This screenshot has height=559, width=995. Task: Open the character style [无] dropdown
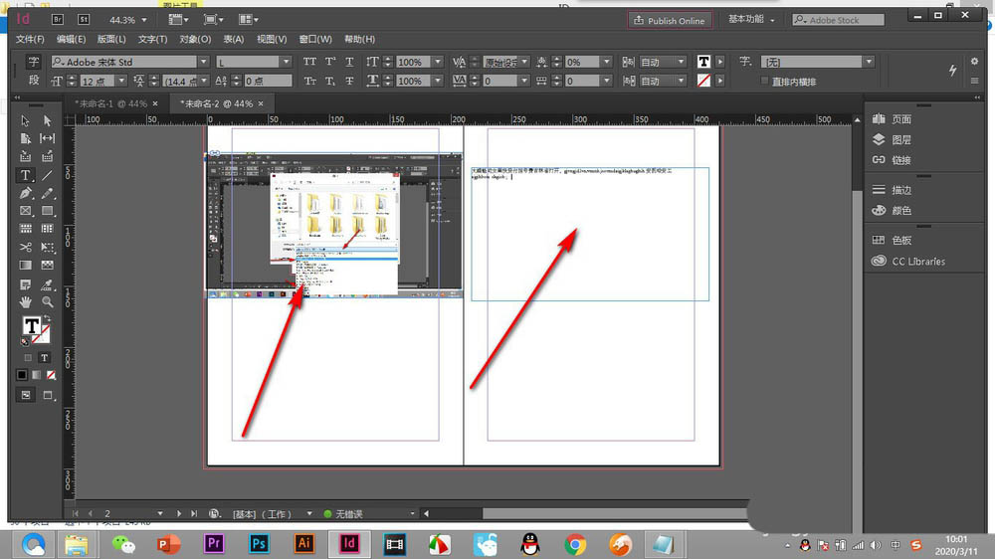tap(869, 62)
